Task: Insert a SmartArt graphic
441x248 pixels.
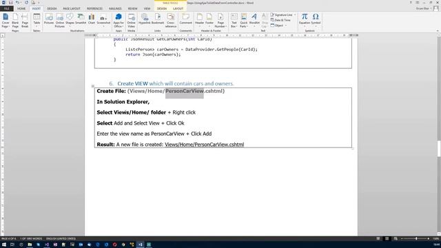Action: (x=81, y=19)
